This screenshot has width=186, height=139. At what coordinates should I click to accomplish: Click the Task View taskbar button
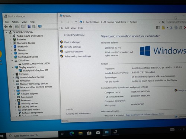click(62, 134)
